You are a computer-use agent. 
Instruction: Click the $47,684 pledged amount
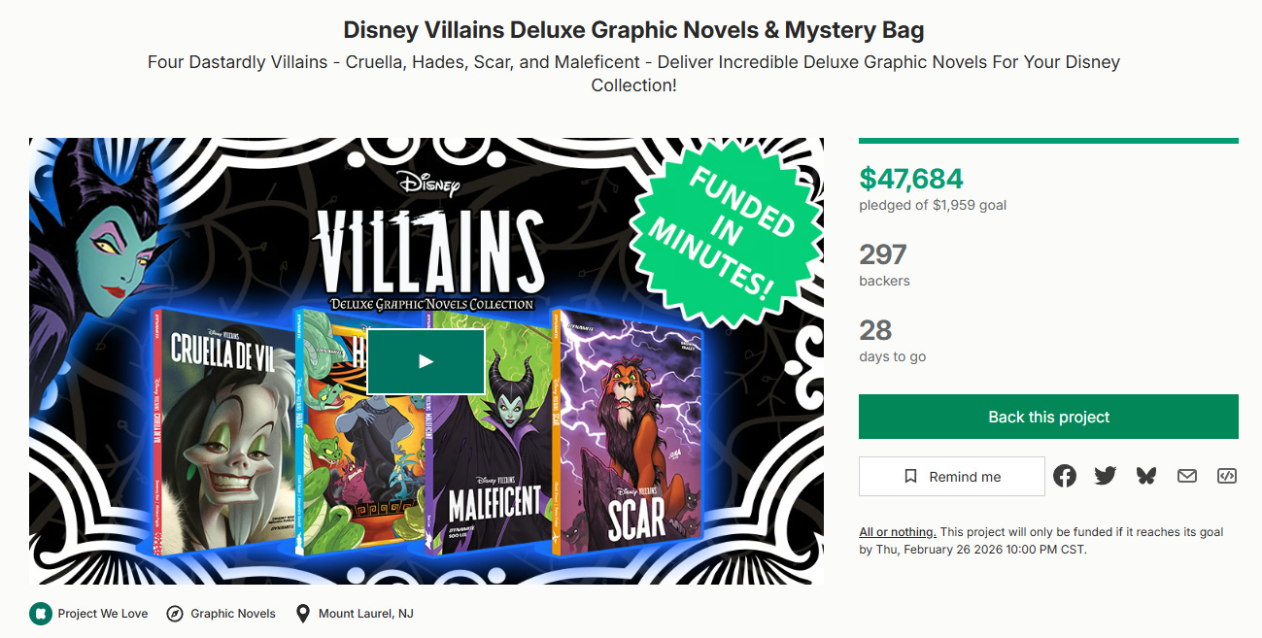coord(911,178)
